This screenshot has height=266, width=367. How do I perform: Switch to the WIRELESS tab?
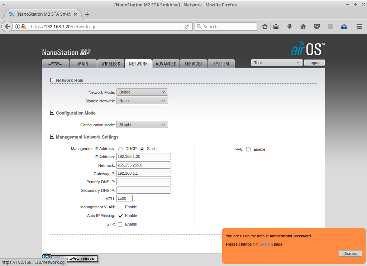click(x=111, y=64)
